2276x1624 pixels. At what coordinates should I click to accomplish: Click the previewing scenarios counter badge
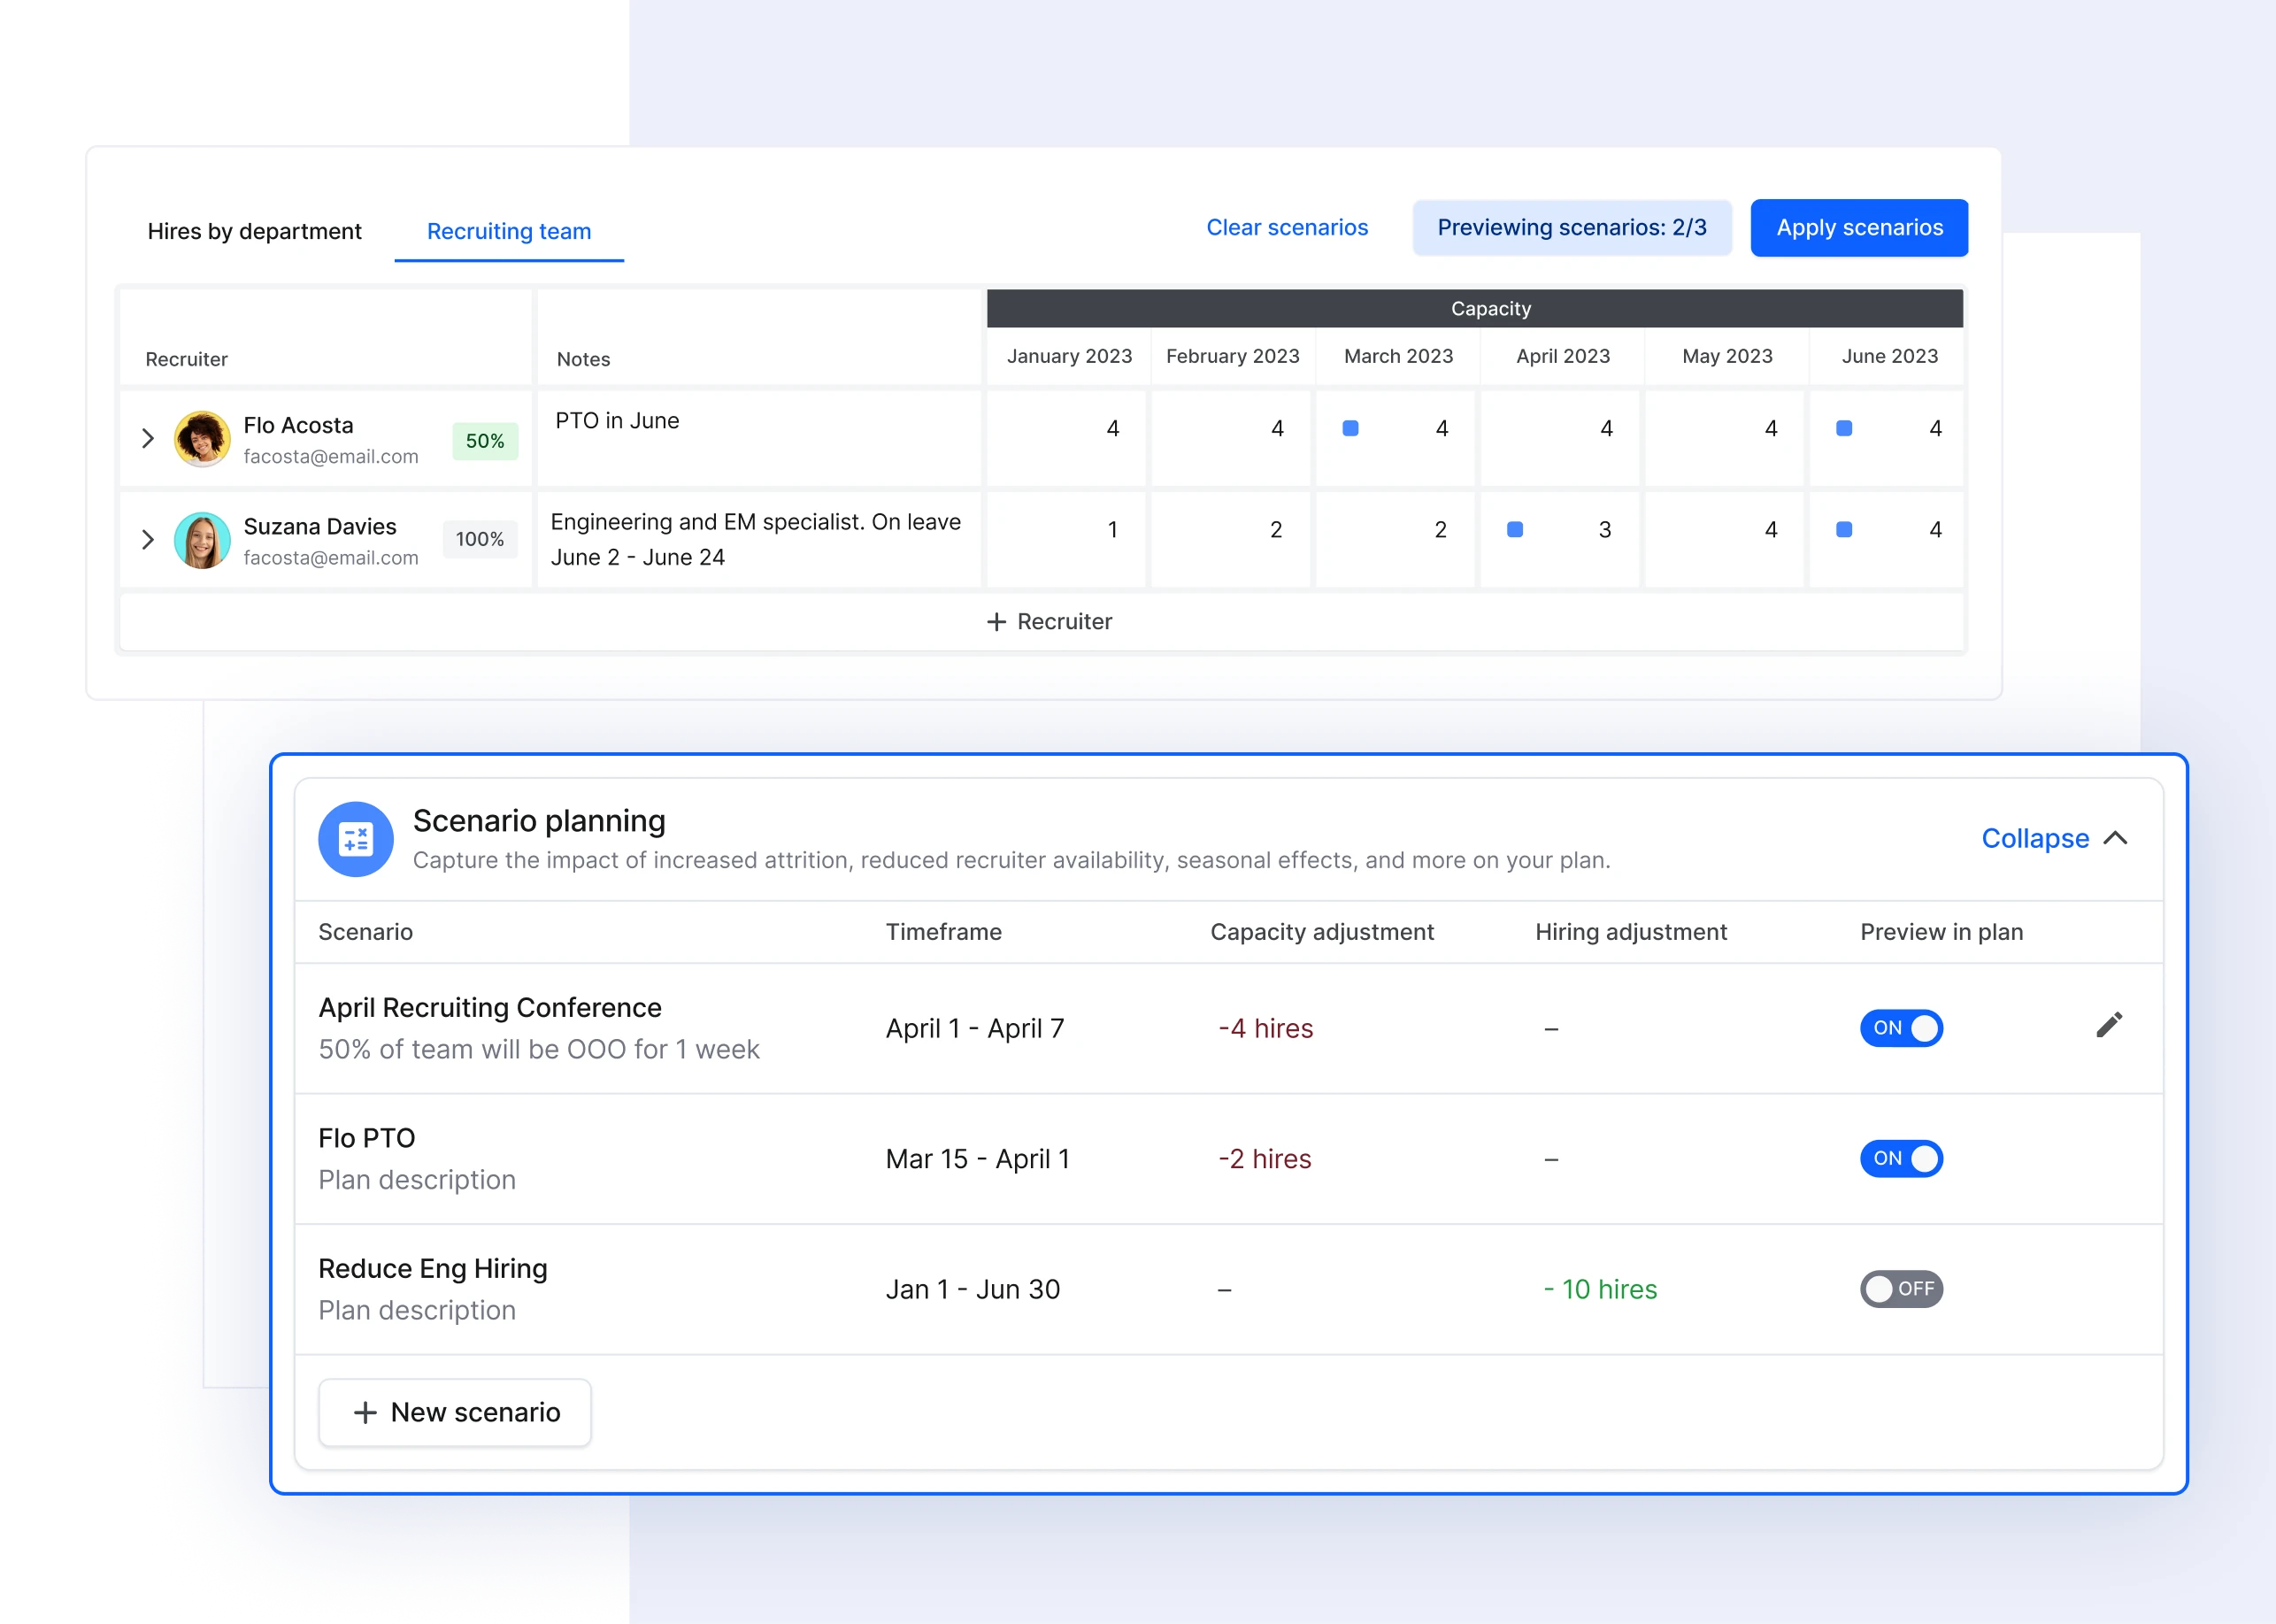point(1572,227)
